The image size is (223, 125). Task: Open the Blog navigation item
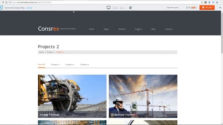(x=153, y=29)
